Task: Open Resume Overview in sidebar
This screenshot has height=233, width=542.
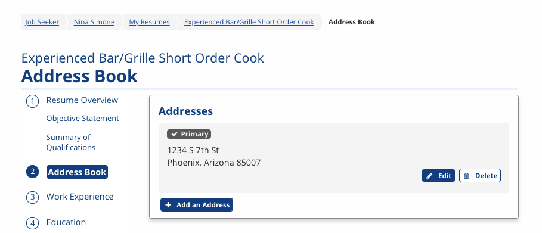Action: point(82,100)
